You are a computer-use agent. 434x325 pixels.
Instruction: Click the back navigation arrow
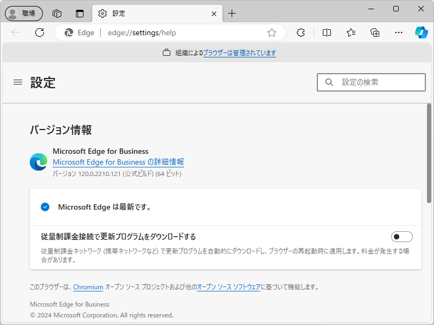point(16,32)
